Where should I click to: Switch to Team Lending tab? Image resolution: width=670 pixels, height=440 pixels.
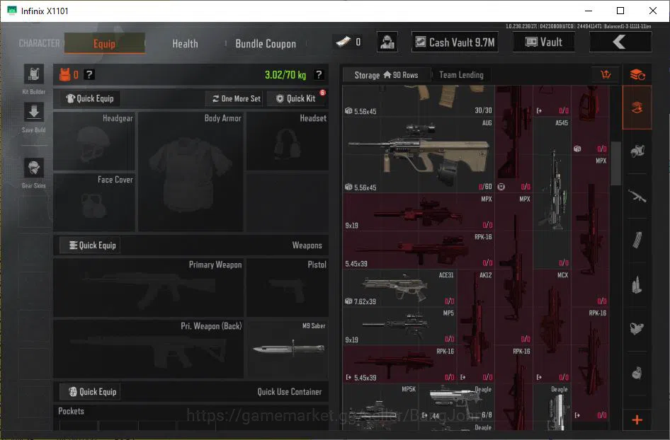pos(462,75)
